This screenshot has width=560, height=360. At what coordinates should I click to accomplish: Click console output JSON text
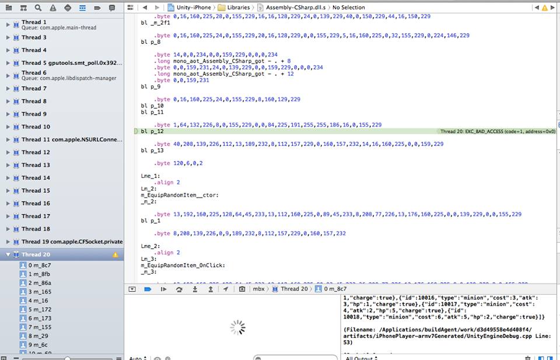click(443, 307)
